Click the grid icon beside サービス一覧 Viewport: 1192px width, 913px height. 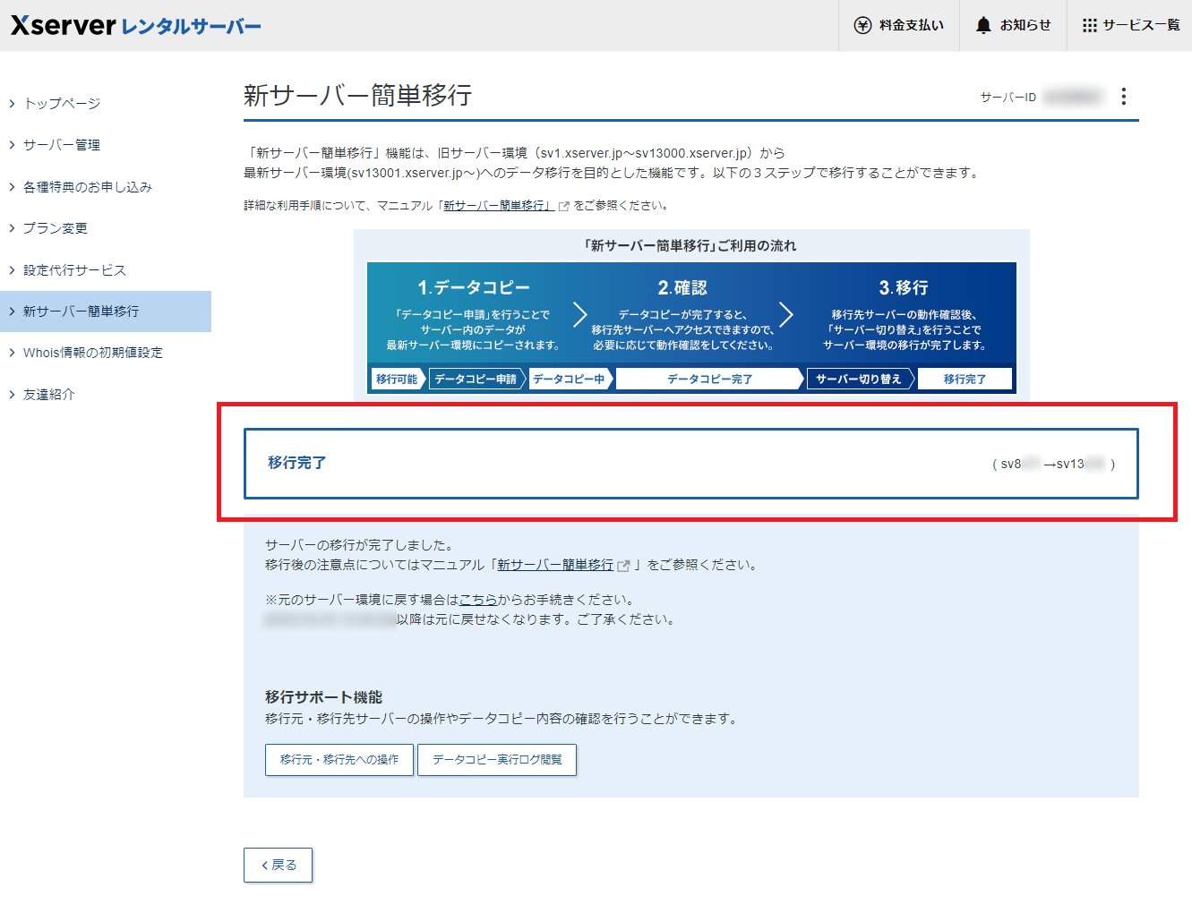1089,25
